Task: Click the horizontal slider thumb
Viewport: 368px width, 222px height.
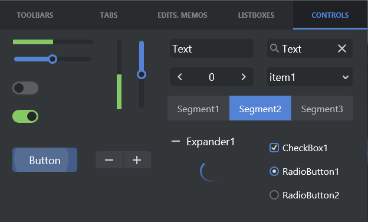Action: 53,59
